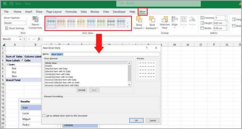The image size is (242, 129).
Task: Click the Align objects icon
Action: [x=175, y=19]
